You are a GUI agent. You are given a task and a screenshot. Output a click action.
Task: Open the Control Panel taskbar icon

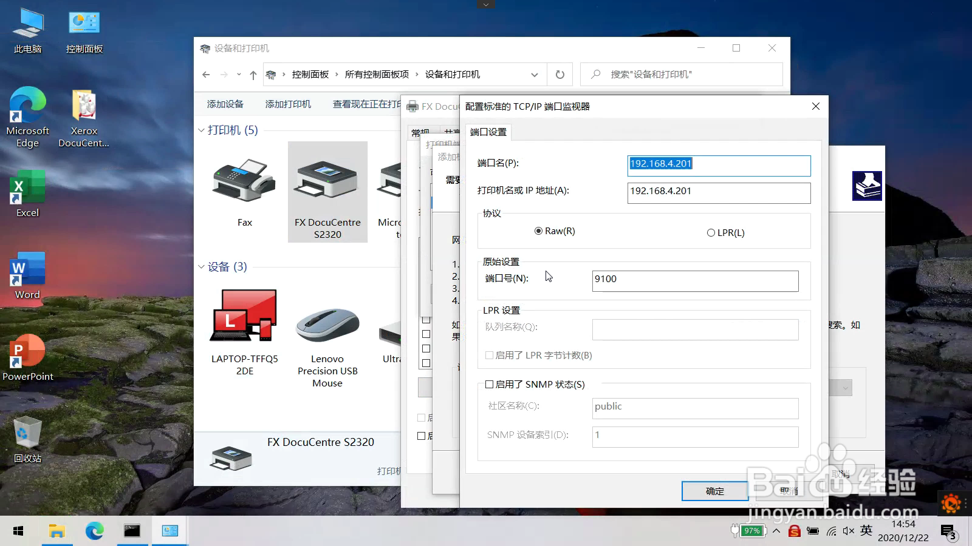coord(169,531)
